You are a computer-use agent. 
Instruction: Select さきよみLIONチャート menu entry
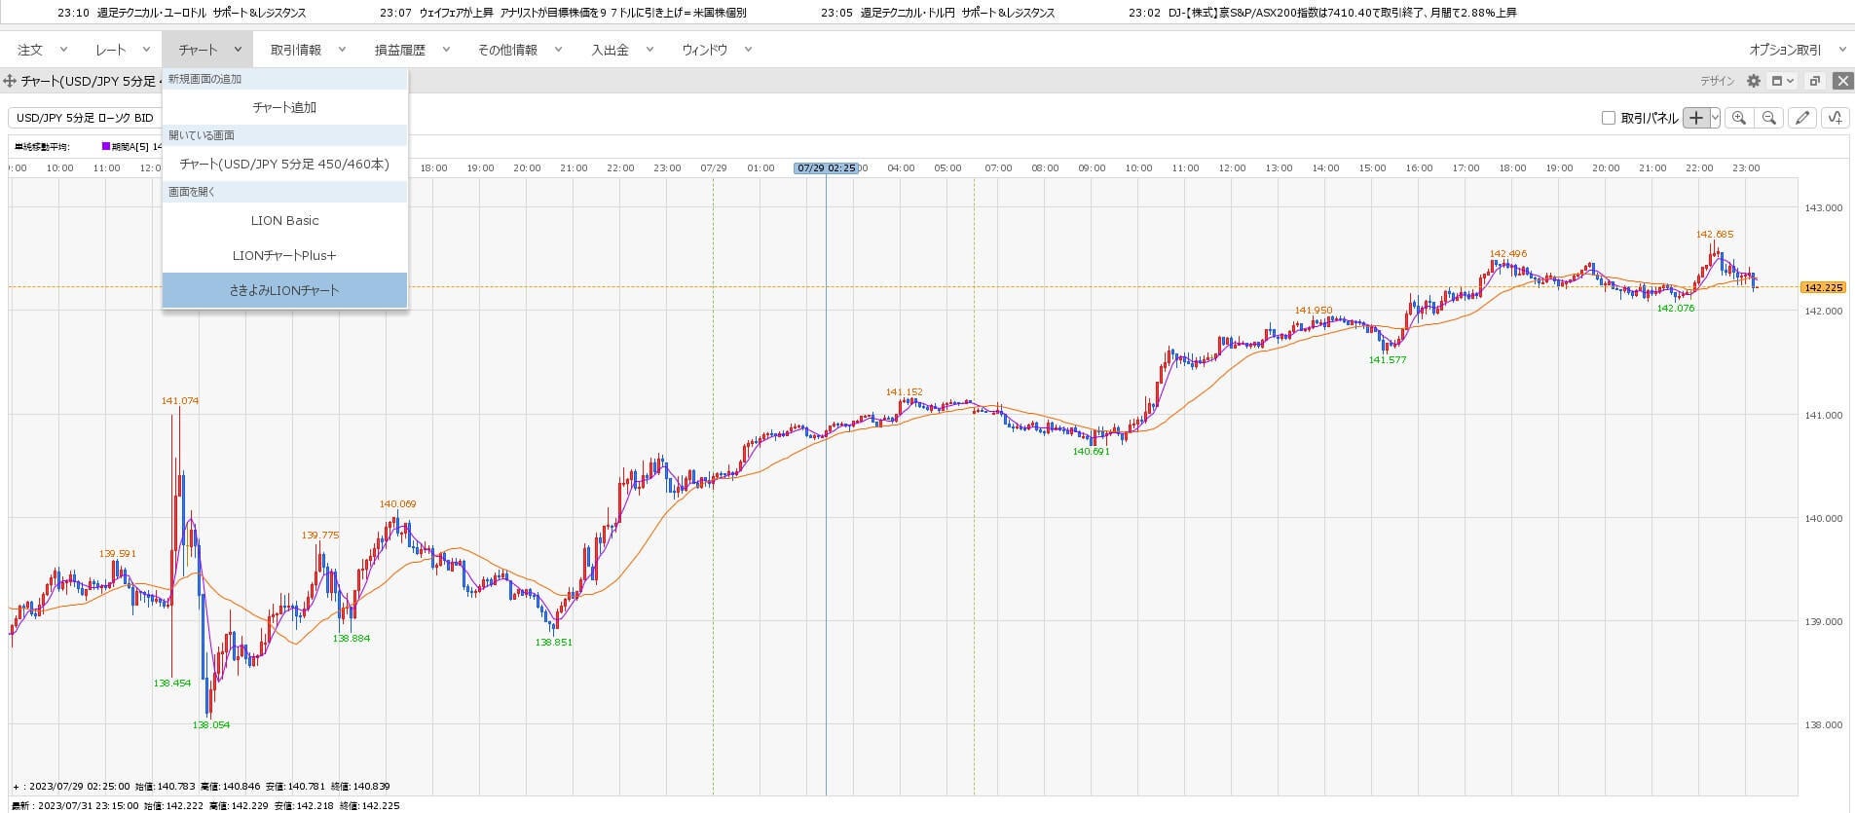284,290
